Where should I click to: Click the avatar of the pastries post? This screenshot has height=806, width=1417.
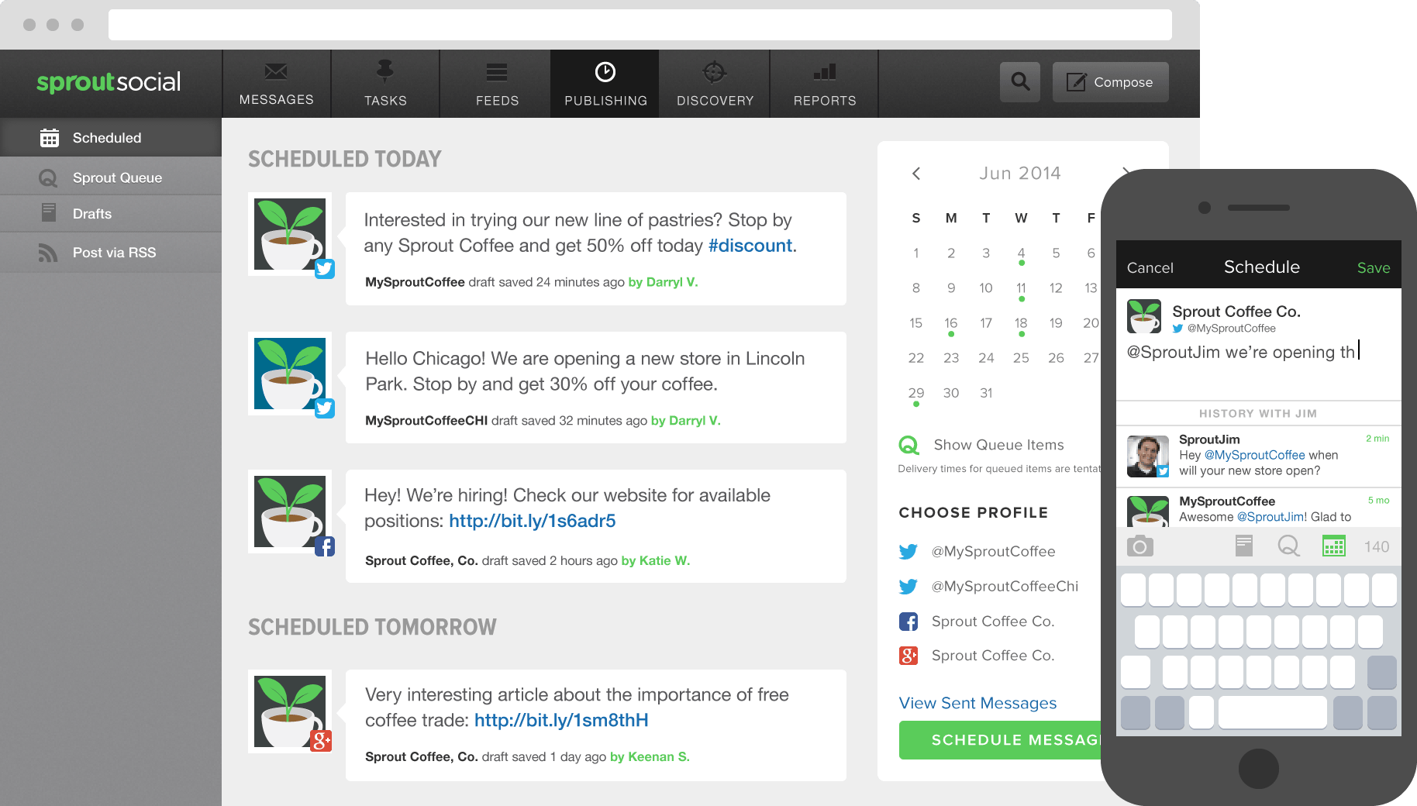290,234
